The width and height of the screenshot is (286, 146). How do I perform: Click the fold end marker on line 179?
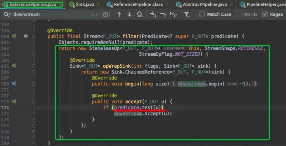[34, 137]
